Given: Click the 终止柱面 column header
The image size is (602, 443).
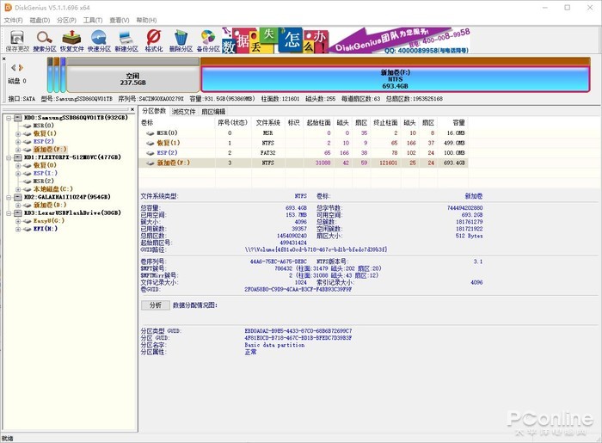Looking at the screenshot, I should 385,123.
